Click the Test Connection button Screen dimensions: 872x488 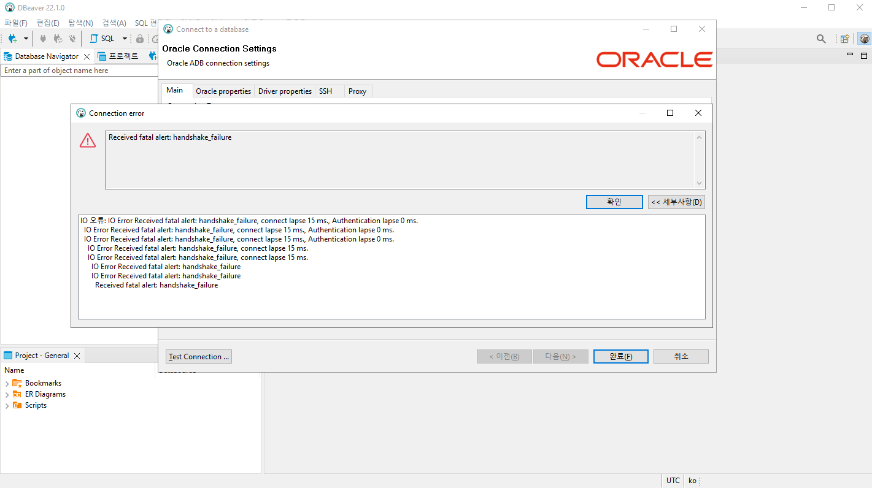click(x=199, y=356)
